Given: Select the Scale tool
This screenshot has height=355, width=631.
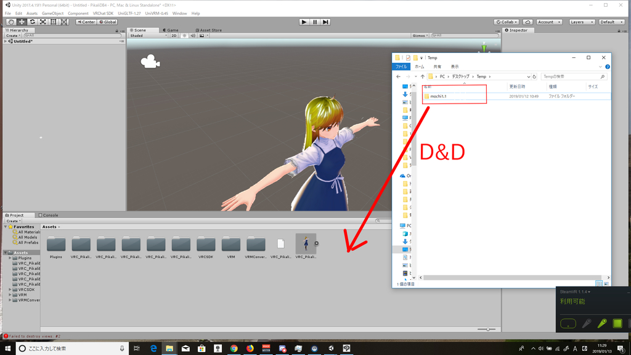Looking at the screenshot, I should [x=43, y=22].
